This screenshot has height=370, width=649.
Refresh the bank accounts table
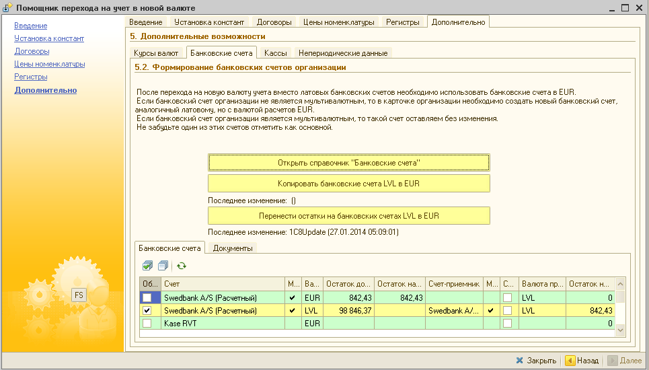pyautogui.click(x=182, y=266)
